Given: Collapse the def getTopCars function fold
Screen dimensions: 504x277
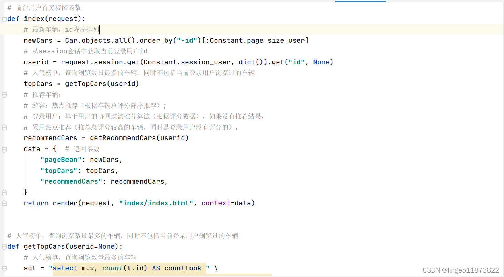Looking at the screenshot, I should coord(4,247).
